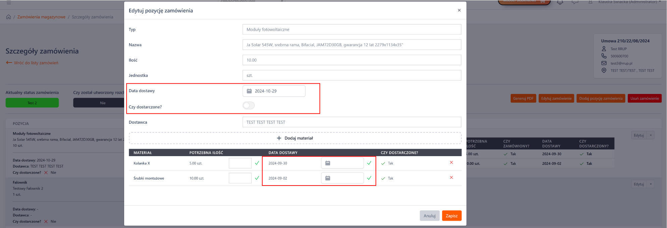Click the home icon in breadcrumb

[x=9, y=17]
